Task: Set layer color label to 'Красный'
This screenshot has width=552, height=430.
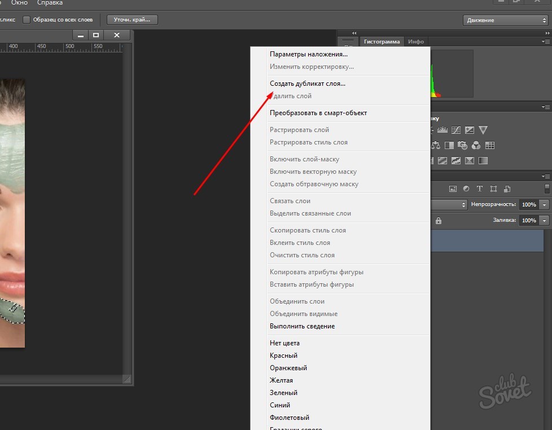Action: click(284, 356)
